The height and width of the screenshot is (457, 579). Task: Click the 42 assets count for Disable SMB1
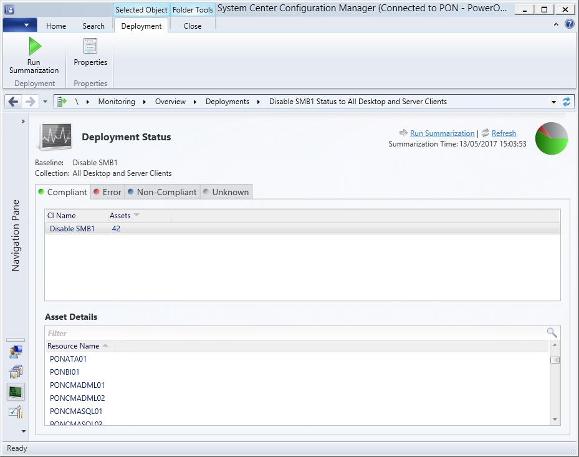coord(116,228)
